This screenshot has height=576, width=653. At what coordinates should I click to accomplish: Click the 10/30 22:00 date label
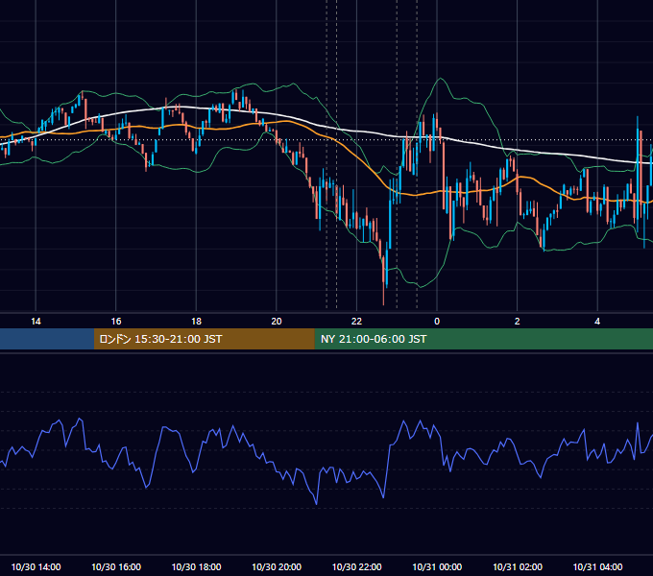[x=356, y=566]
